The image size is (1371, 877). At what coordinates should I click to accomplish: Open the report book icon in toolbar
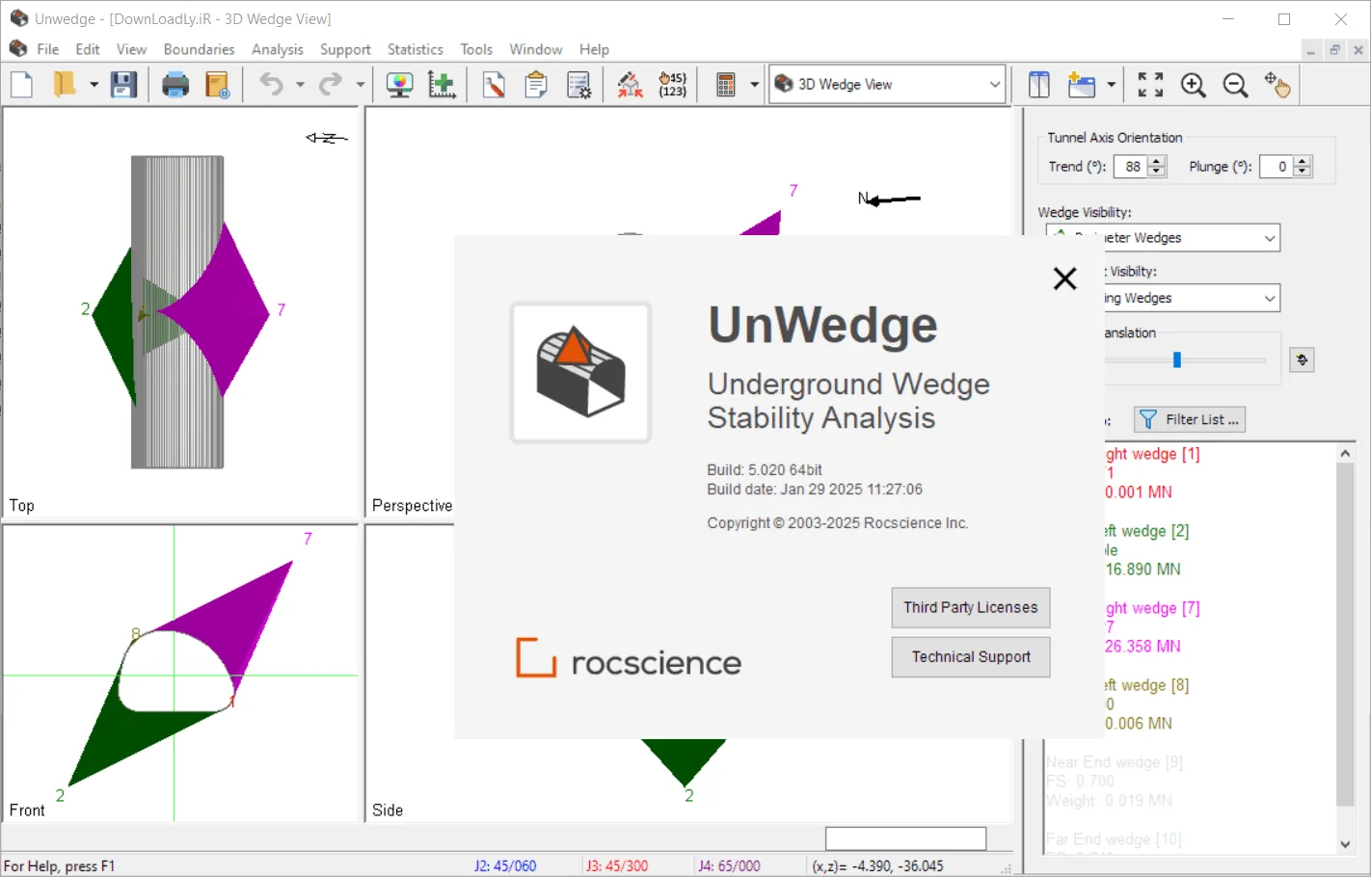(218, 85)
